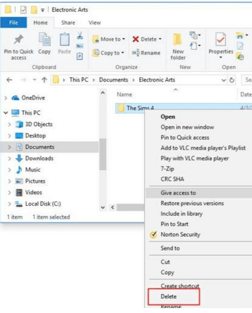The image size is (252, 313).
Task: Choose Delete in the context menu
Action: coord(168,296)
